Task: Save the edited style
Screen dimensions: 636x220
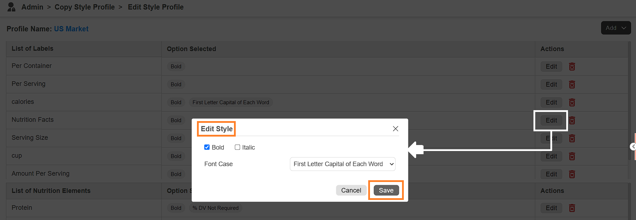Action: tap(386, 190)
